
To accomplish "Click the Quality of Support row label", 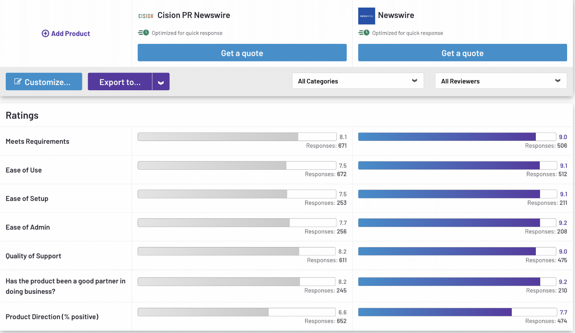I will [33, 256].
